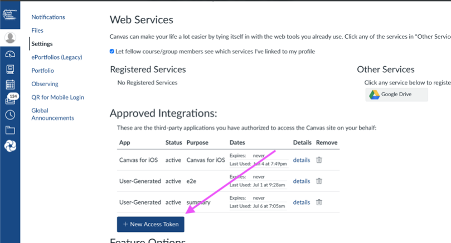Delete the e2e token with trash icon
This screenshot has height=243, width=451.
319,181
